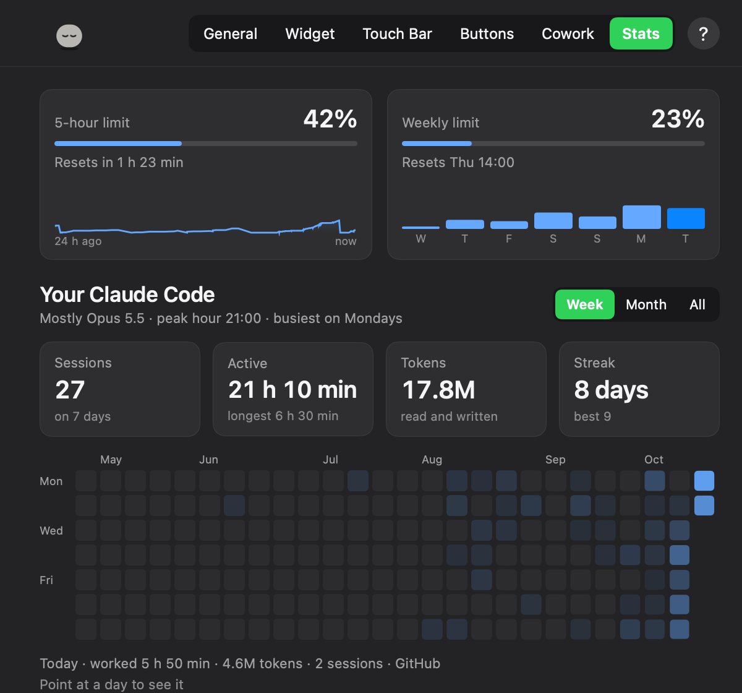Click the best 9 text
Screen dimensions: 742x693
coord(592,416)
